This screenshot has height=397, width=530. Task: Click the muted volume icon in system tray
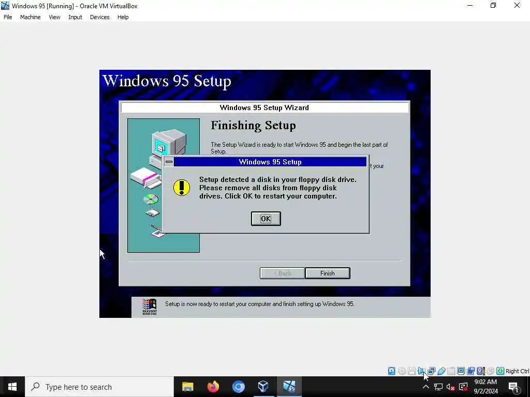point(451,387)
